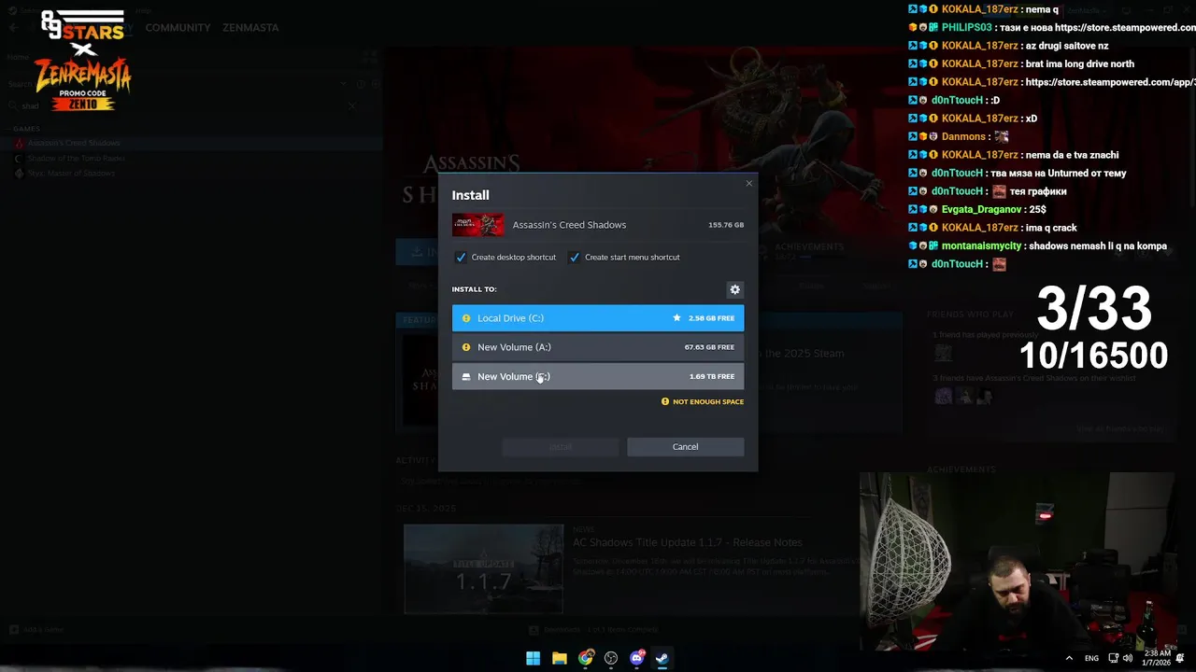
Task: Open the Windows Start menu
Action: click(x=533, y=658)
